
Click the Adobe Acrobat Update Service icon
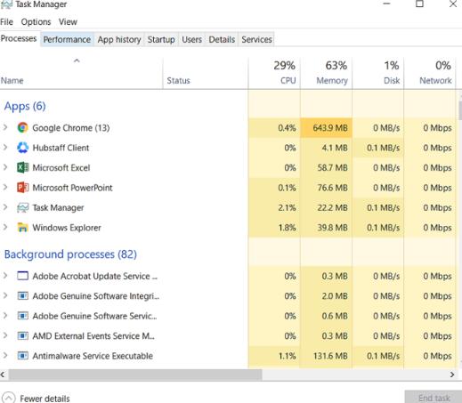pos(22,276)
